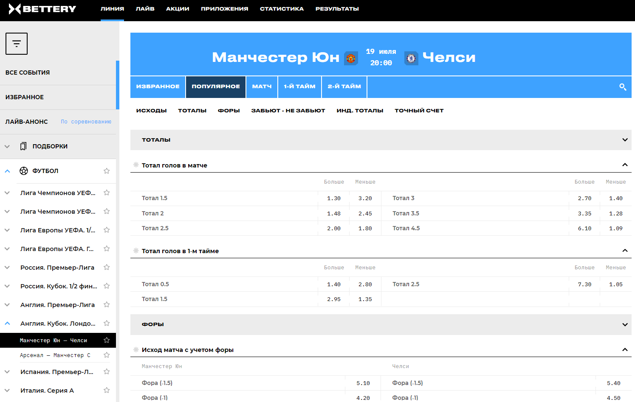
Task: Pick Челси Фора (-1.5) odds 5.40
Action: 614,383
